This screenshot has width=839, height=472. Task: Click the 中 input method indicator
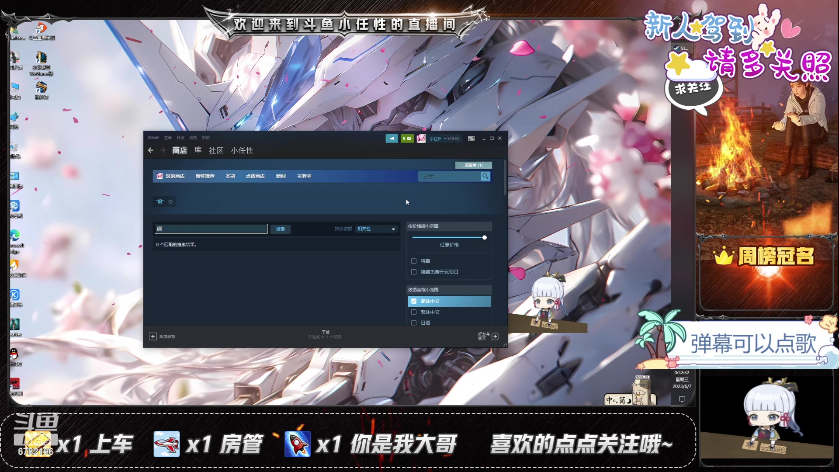point(610,400)
